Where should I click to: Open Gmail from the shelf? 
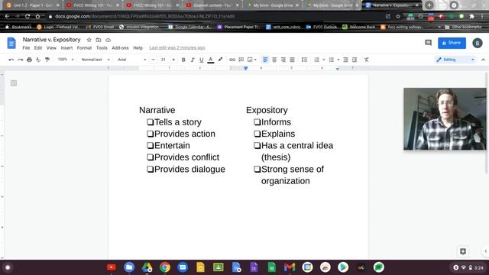pyautogui.click(x=290, y=267)
